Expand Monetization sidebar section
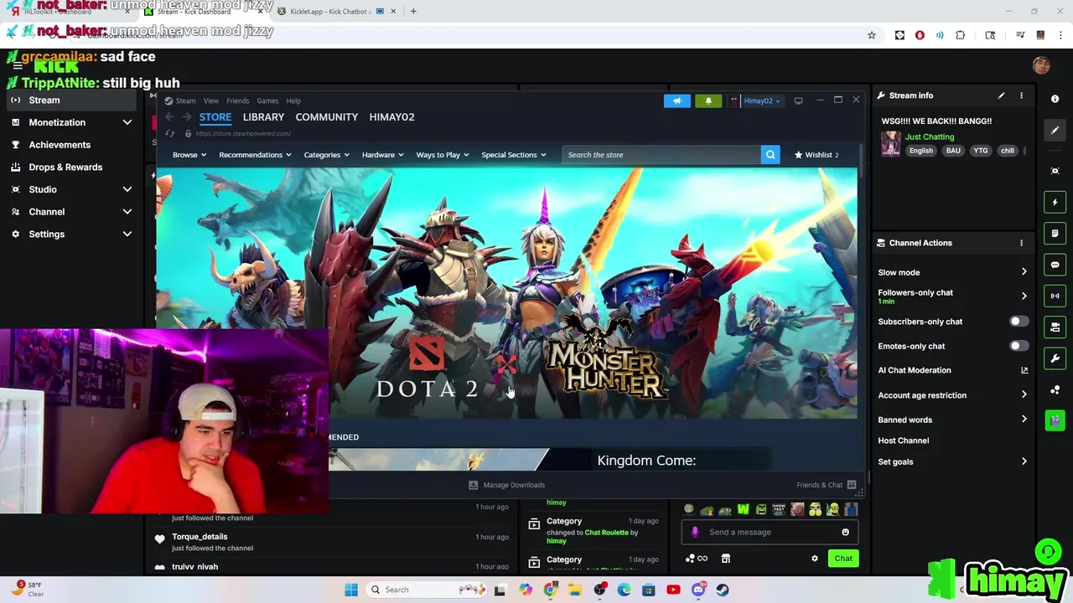The width and height of the screenshot is (1073, 603). click(x=127, y=122)
